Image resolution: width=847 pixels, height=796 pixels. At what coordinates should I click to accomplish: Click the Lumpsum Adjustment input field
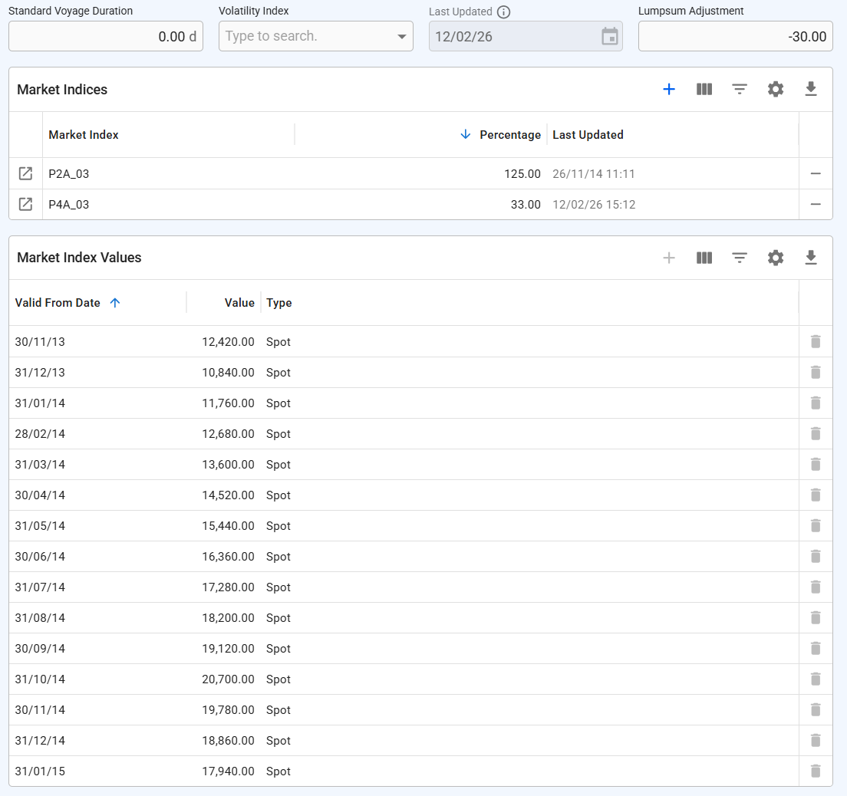tap(734, 36)
